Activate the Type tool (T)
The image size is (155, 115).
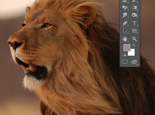pyautogui.click(x=134, y=23)
